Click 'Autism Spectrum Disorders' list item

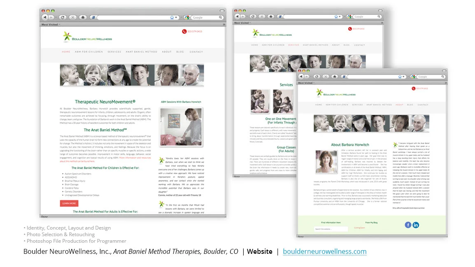click(x=78, y=174)
